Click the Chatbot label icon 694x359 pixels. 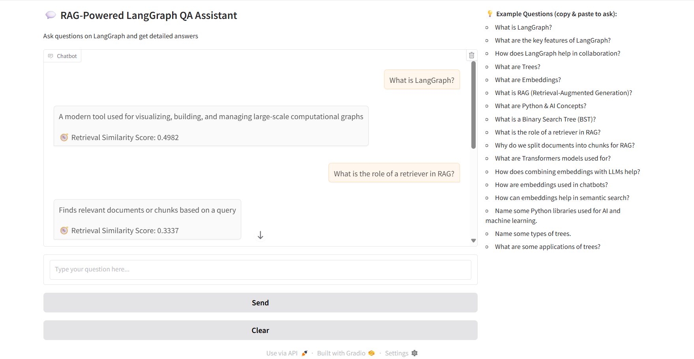point(51,56)
